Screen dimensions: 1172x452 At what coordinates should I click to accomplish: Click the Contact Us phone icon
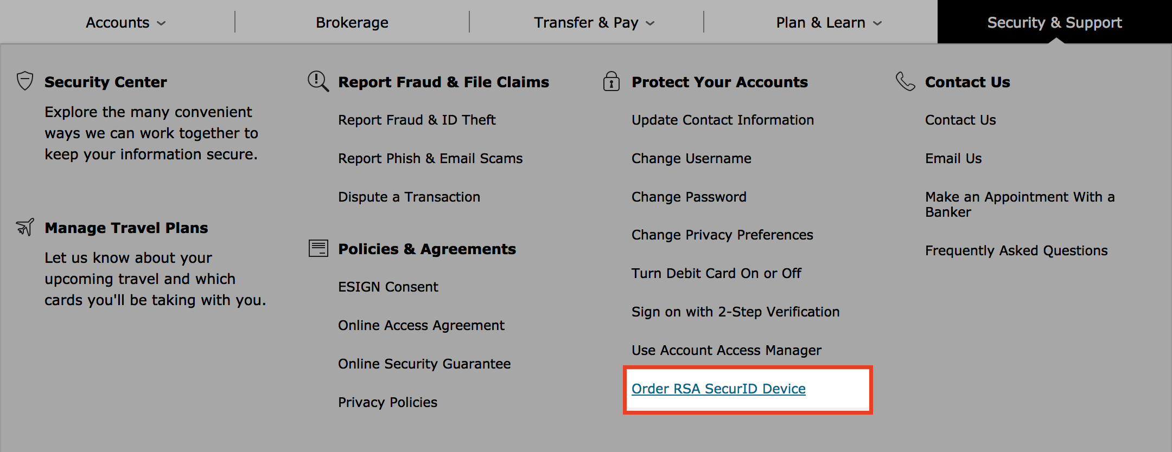point(905,81)
